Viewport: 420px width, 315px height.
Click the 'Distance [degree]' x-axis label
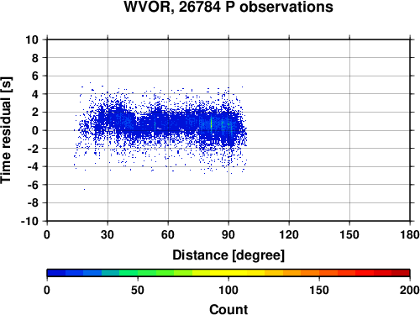point(228,255)
